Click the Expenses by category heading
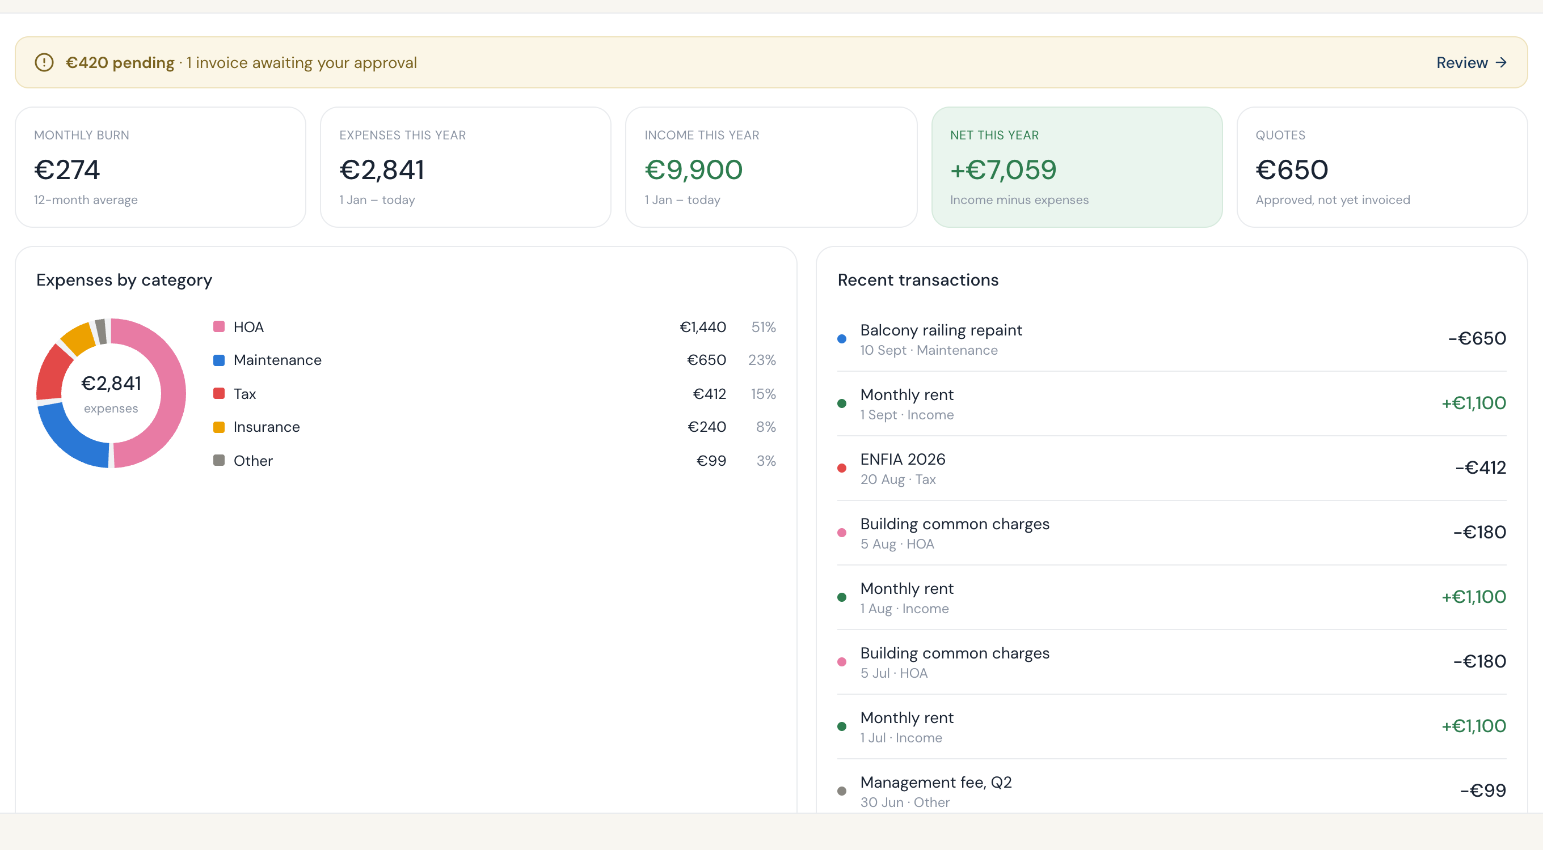Viewport: 1543px width, 850px height. click(x=124, y=280)
